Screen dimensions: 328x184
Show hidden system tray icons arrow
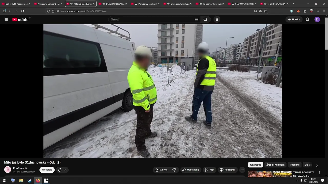click(x=297, y=180)
